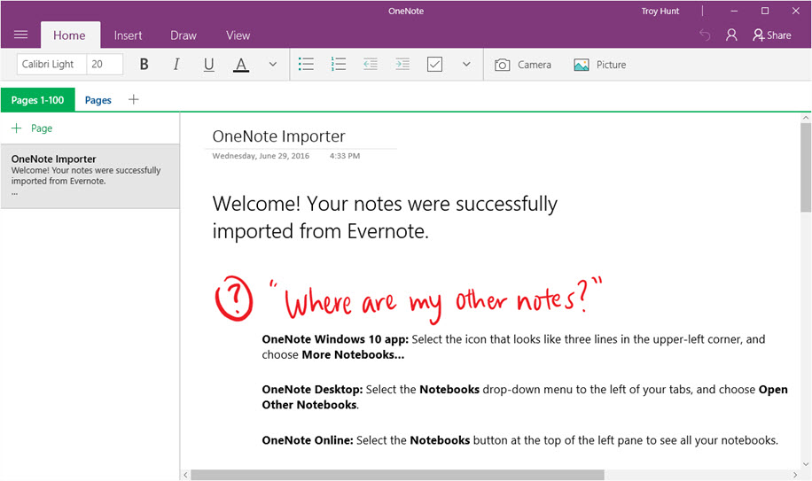Click the 4:33 PM timestamp
The image size is (812, 481).
[344, 156]
